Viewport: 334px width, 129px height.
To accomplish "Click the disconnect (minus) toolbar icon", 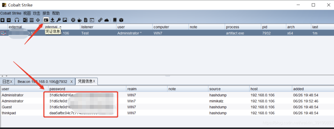I will (x=9, y=20).
